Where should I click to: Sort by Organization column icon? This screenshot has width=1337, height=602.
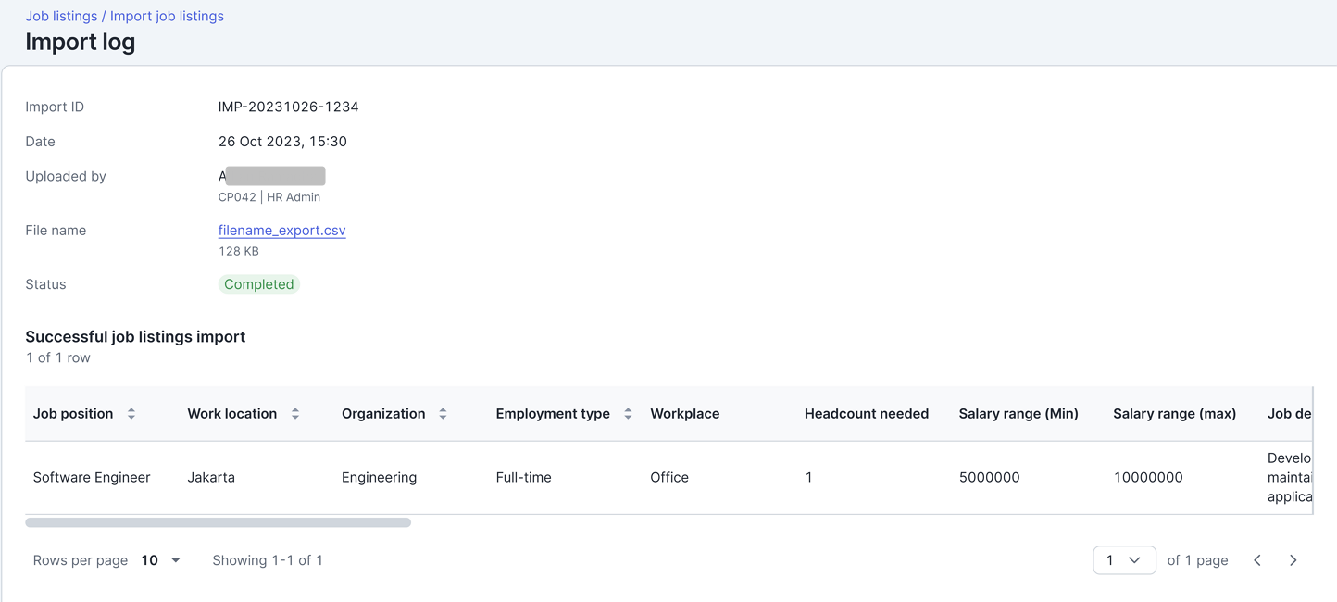[443, 414]
